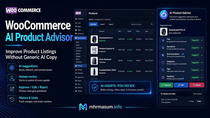The image size is (210, 118).
Task: Click the Media icon in sidebar
Action: pyautogui.click(x=76, y=26)
